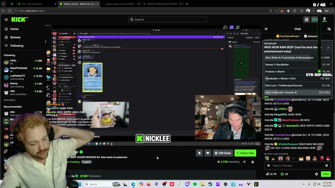
Task: Open n3on's channel in Following list
Action: (23, 62)
